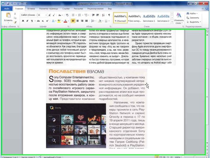Toggle justify alignment
This screenshot has width=210, height=158.
pos(86,21)
